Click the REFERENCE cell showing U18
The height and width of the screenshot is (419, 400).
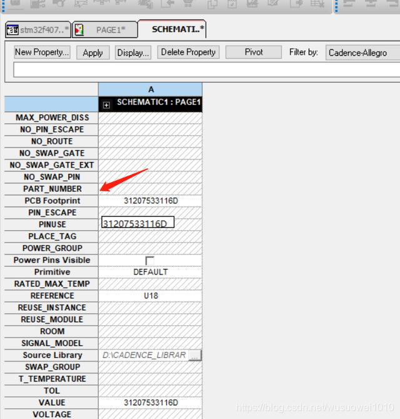coord(151,296)
